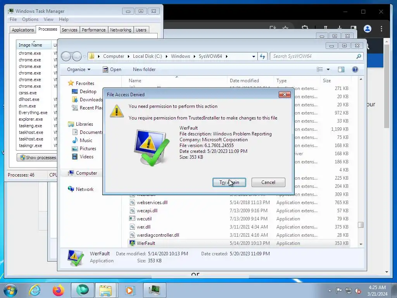
Task: Click the file list scroll down arrow
Action: pyautogui.click(x=361, y=244)
